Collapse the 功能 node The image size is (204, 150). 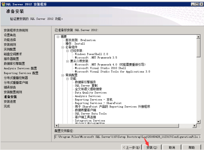tap(67, 79)
